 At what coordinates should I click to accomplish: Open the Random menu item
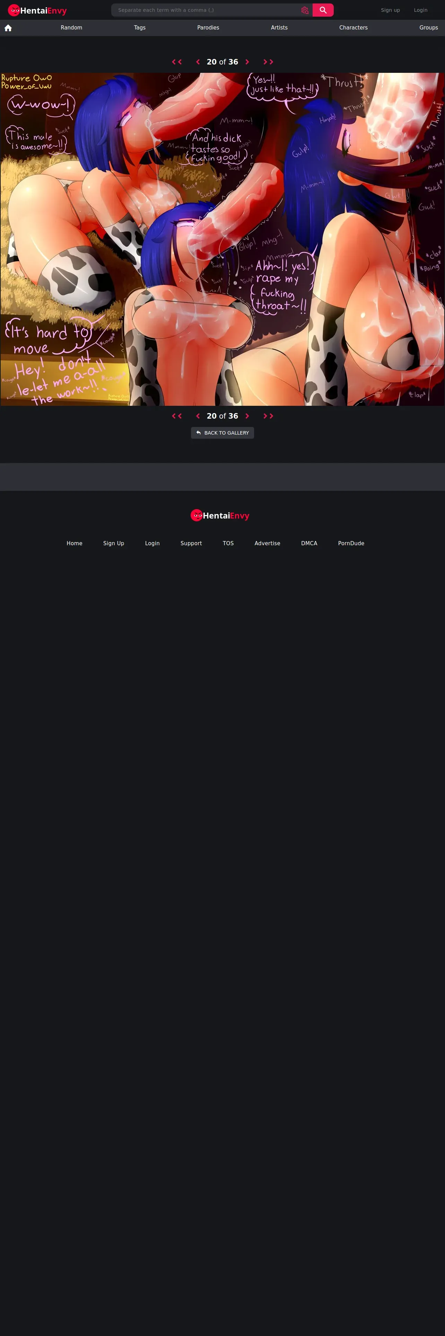coord(71,27)
